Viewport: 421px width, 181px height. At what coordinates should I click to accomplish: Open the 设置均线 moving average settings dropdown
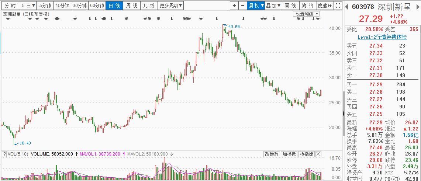coord(307,14)
